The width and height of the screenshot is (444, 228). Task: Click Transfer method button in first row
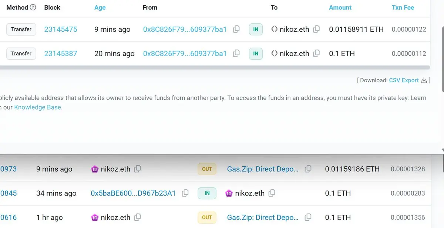pyautogui.click(x=21, y=29)
